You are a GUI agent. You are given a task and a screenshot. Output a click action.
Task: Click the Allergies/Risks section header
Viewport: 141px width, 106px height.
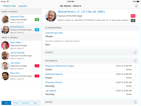[x=91, y=28]
